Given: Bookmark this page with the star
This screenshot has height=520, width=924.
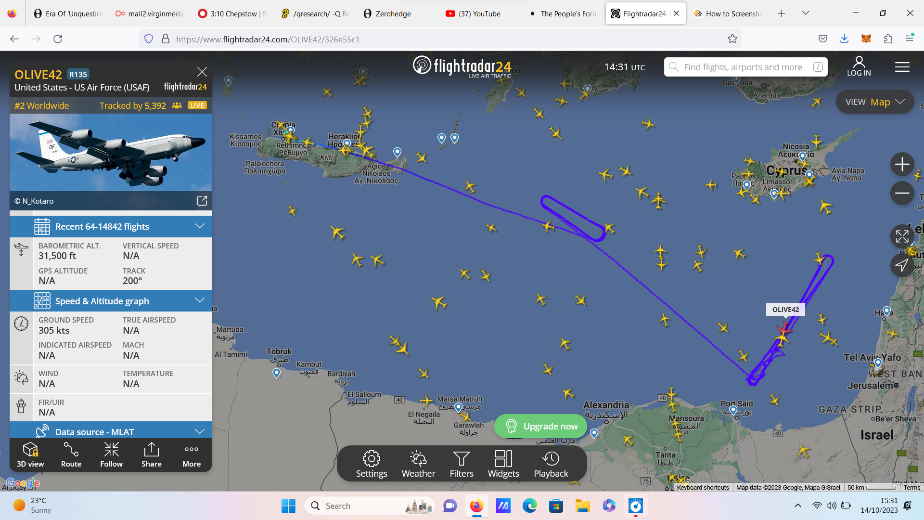Looking at the screenshot, I should (732, 39).
